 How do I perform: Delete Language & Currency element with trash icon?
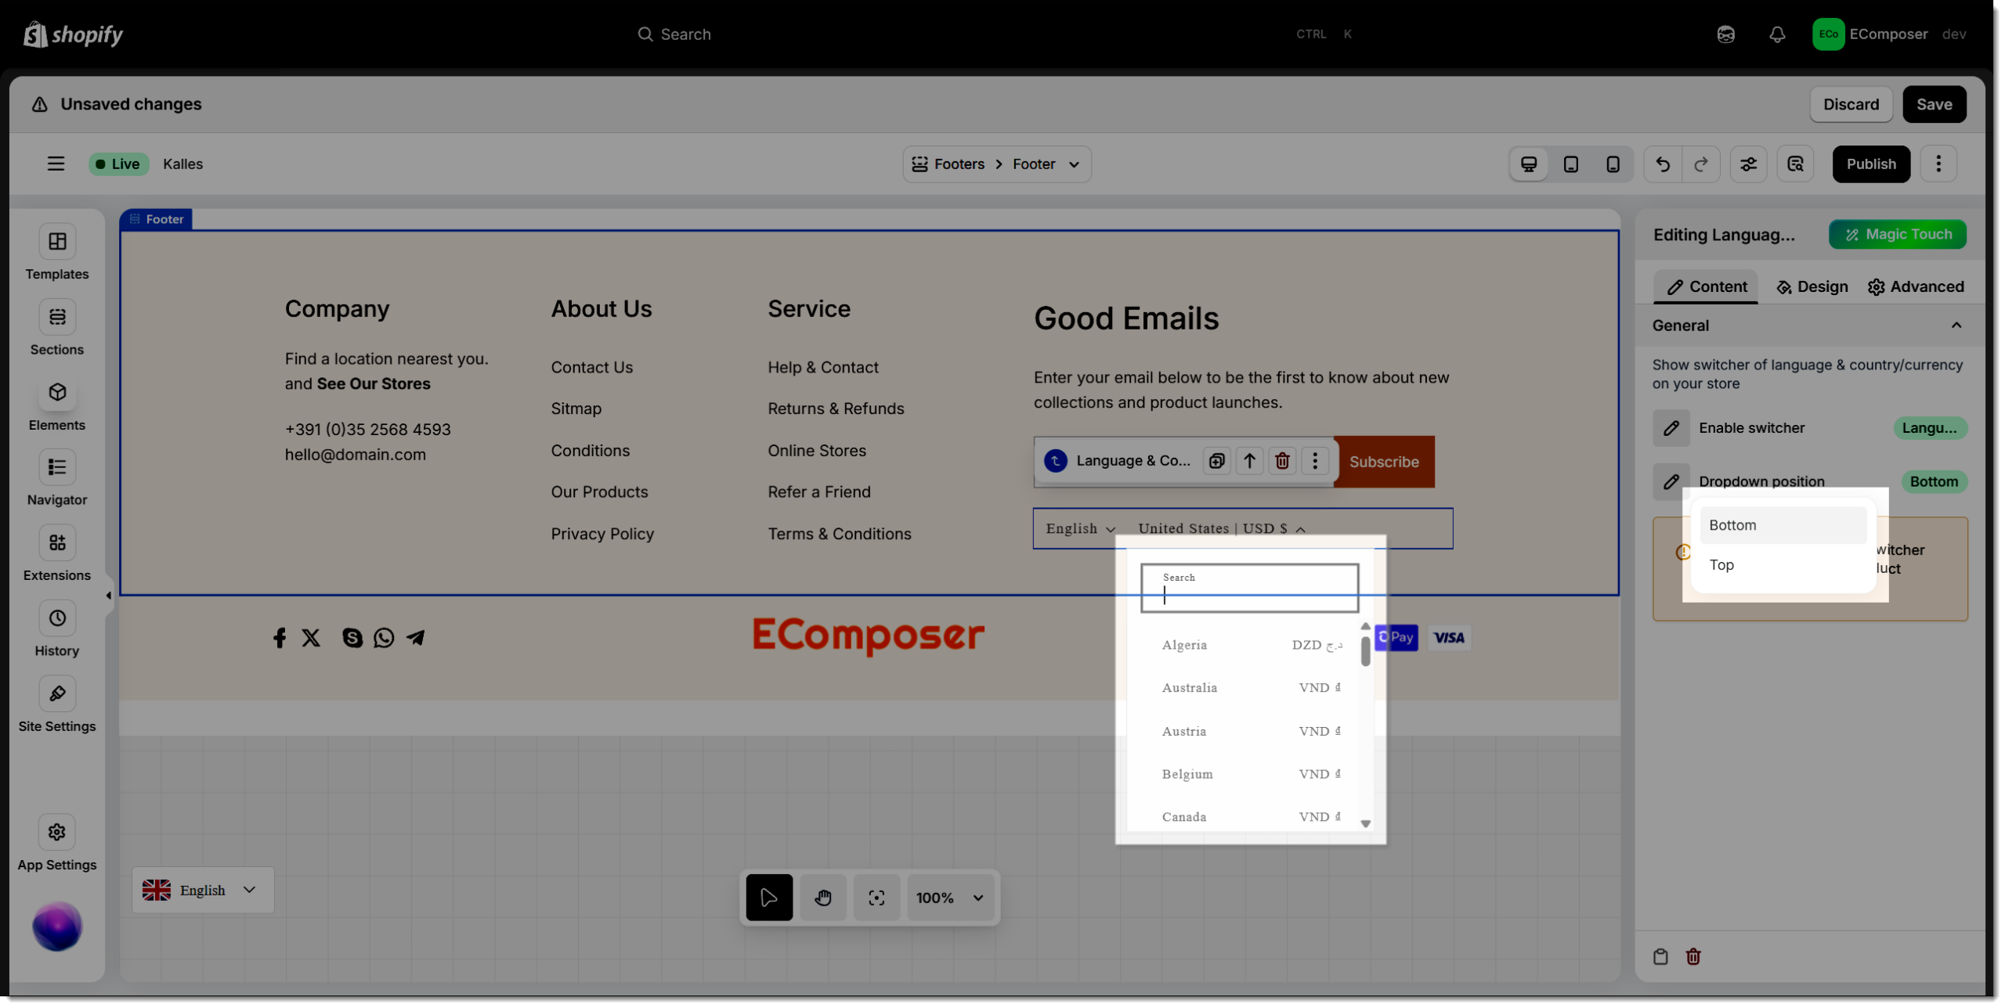point(1282,461)
